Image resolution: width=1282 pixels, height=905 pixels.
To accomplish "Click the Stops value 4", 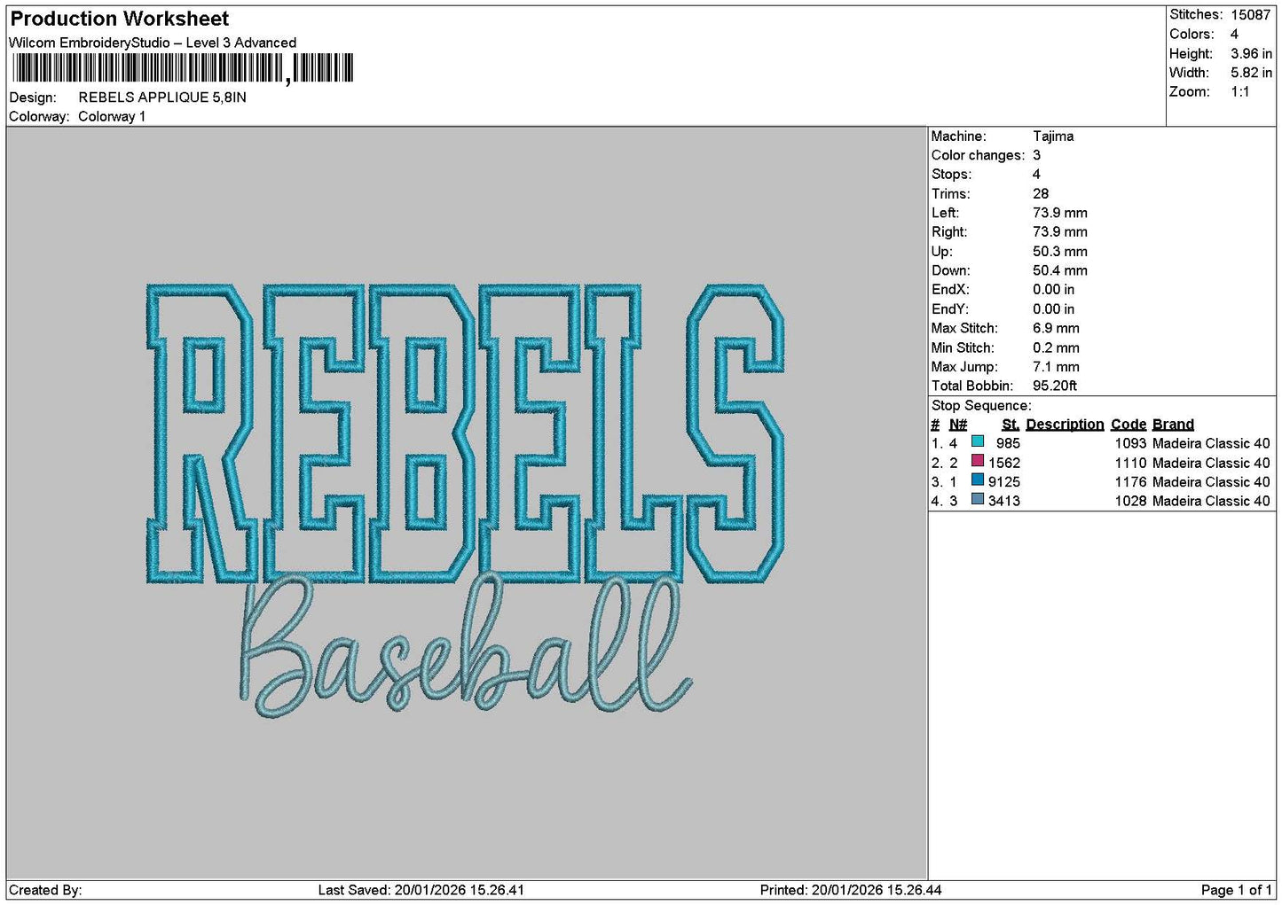I will pyautogui.click(x=1036, y=175).
